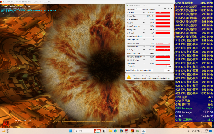Enable the Log to file checkbox
214x134 pixels.
point(128,66)
